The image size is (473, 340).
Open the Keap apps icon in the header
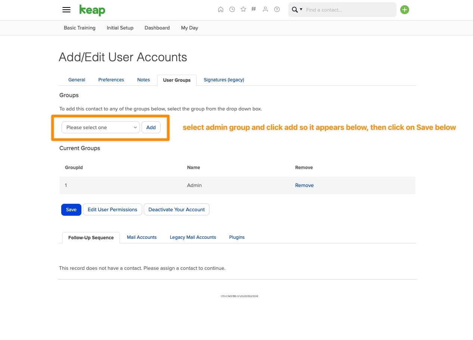tap(253, 9)
